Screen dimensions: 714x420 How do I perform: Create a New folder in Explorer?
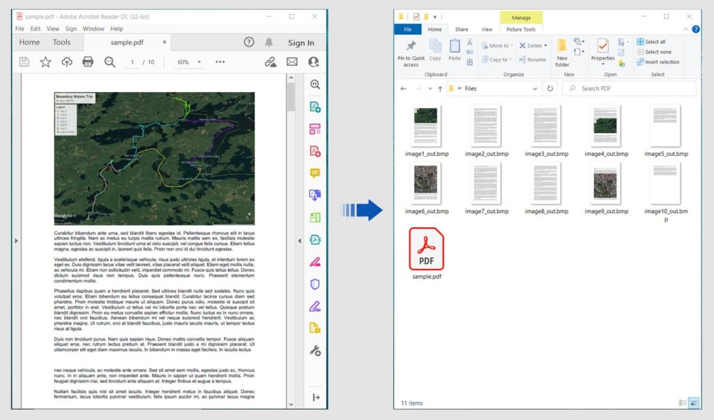562,54
